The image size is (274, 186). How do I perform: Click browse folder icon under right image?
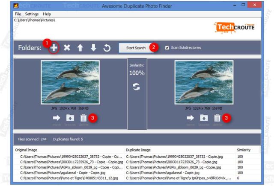point(204,118)
